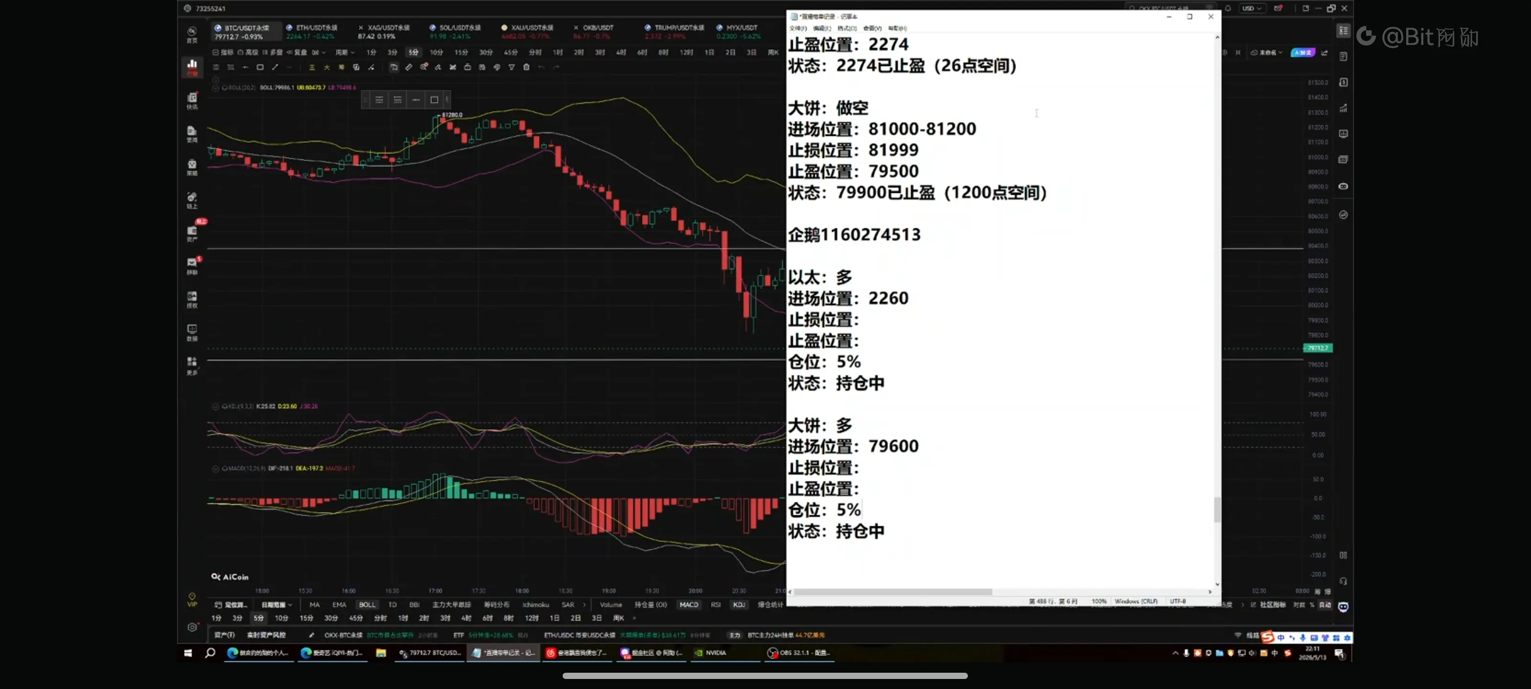The height and width of the screenshot is (689, 1531).
Task: Select 15分 timeframe in top toolbar
Action: point(461,52)
